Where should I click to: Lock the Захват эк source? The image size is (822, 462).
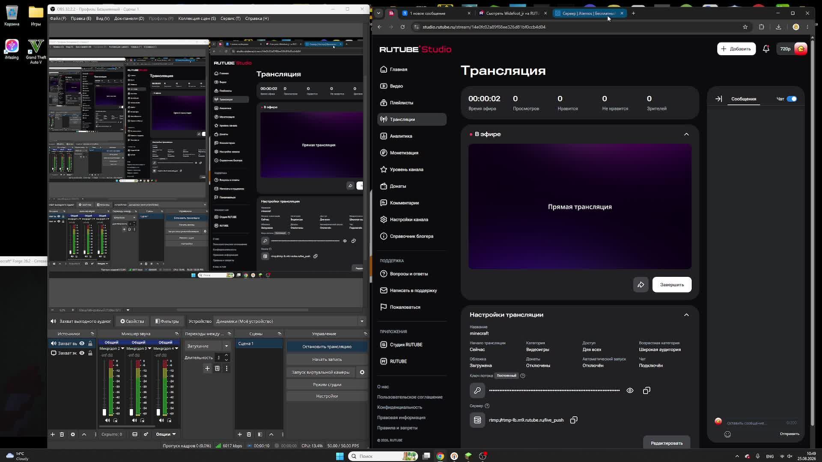point(90,353)
